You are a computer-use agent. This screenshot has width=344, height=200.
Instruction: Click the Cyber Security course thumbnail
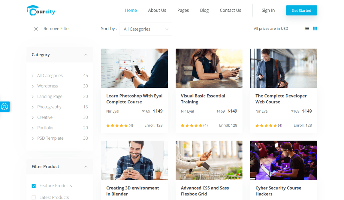[x=284, y=160]
